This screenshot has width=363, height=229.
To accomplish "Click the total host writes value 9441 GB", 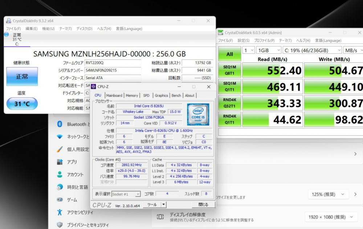I will 197,70.
